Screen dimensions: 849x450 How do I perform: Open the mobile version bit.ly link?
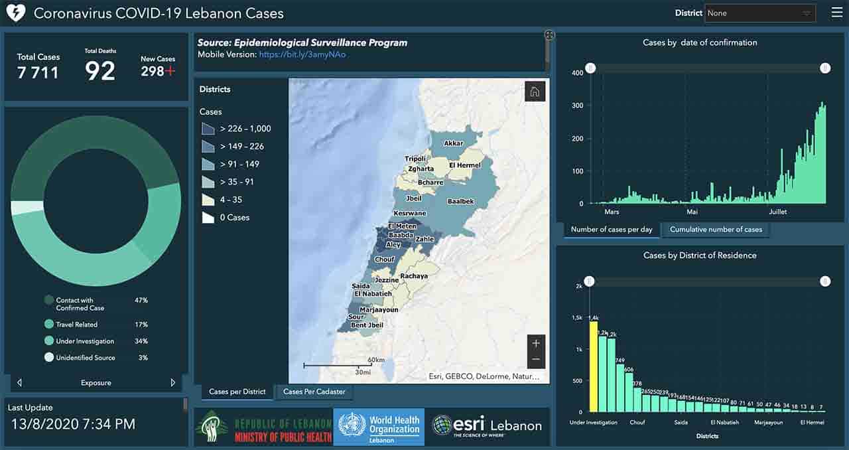tap(302, 54)
